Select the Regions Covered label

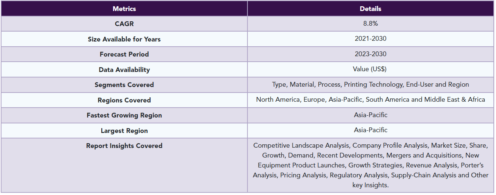point(124,100)
